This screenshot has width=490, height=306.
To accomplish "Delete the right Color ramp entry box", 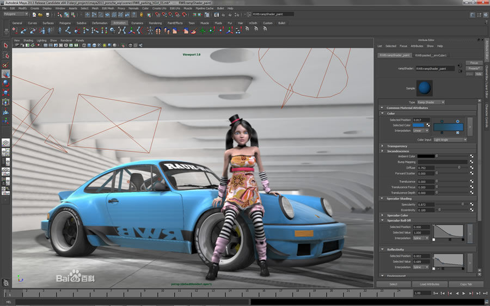I will (x=457, y=132).
